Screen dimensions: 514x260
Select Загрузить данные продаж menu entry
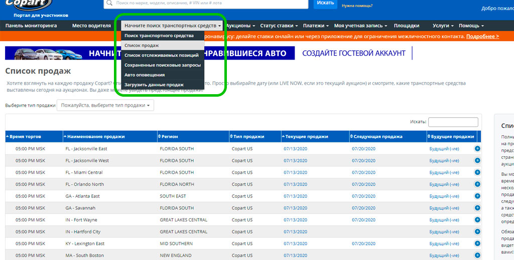163,85
